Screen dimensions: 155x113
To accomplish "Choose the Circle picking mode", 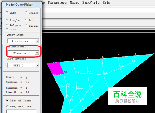I will click(26, 26).
